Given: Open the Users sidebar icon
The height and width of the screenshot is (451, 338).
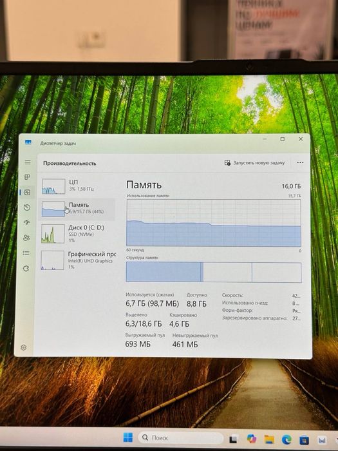Looking at the screenshot, I should (x=26, y=238).
